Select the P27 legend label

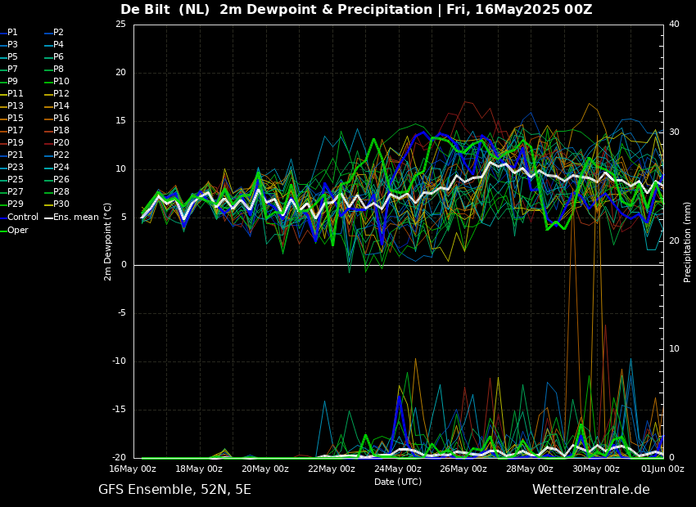(11, 191)
